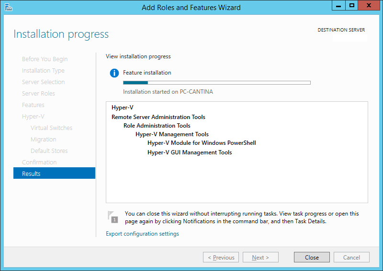
Task: Close the window with the red X
Action: tap(369, 5)
